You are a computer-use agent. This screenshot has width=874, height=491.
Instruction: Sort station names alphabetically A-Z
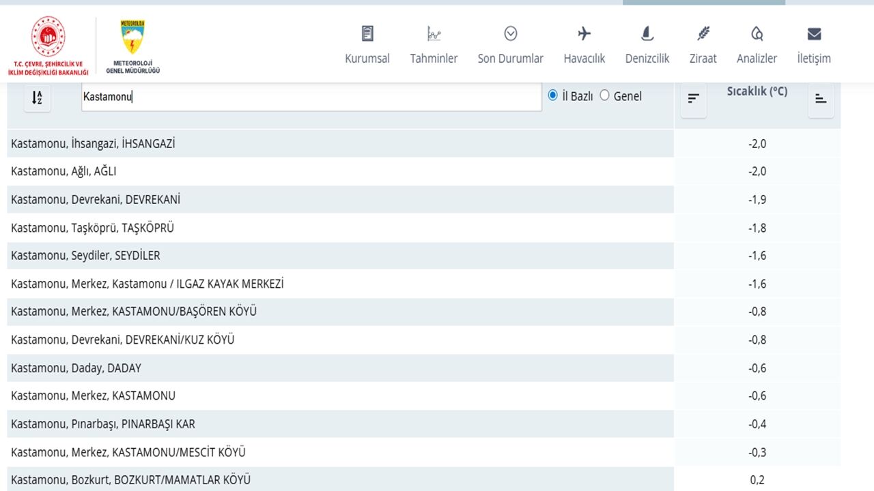(37, 98)
